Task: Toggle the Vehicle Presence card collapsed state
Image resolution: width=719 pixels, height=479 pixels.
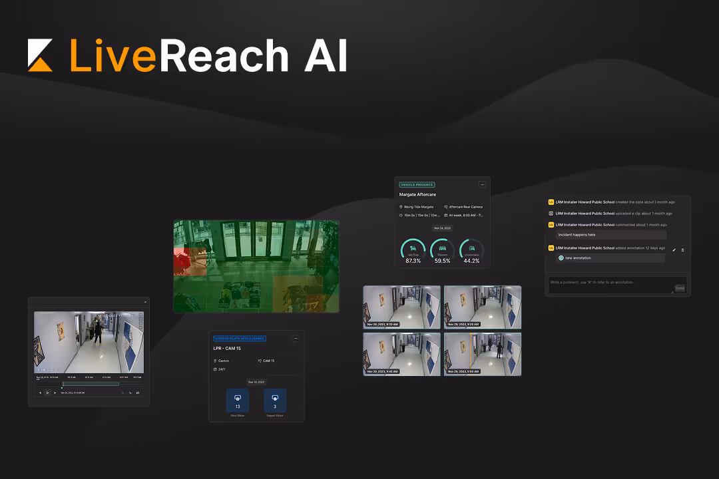Action: pyautogui.click(x=482, y=184)
